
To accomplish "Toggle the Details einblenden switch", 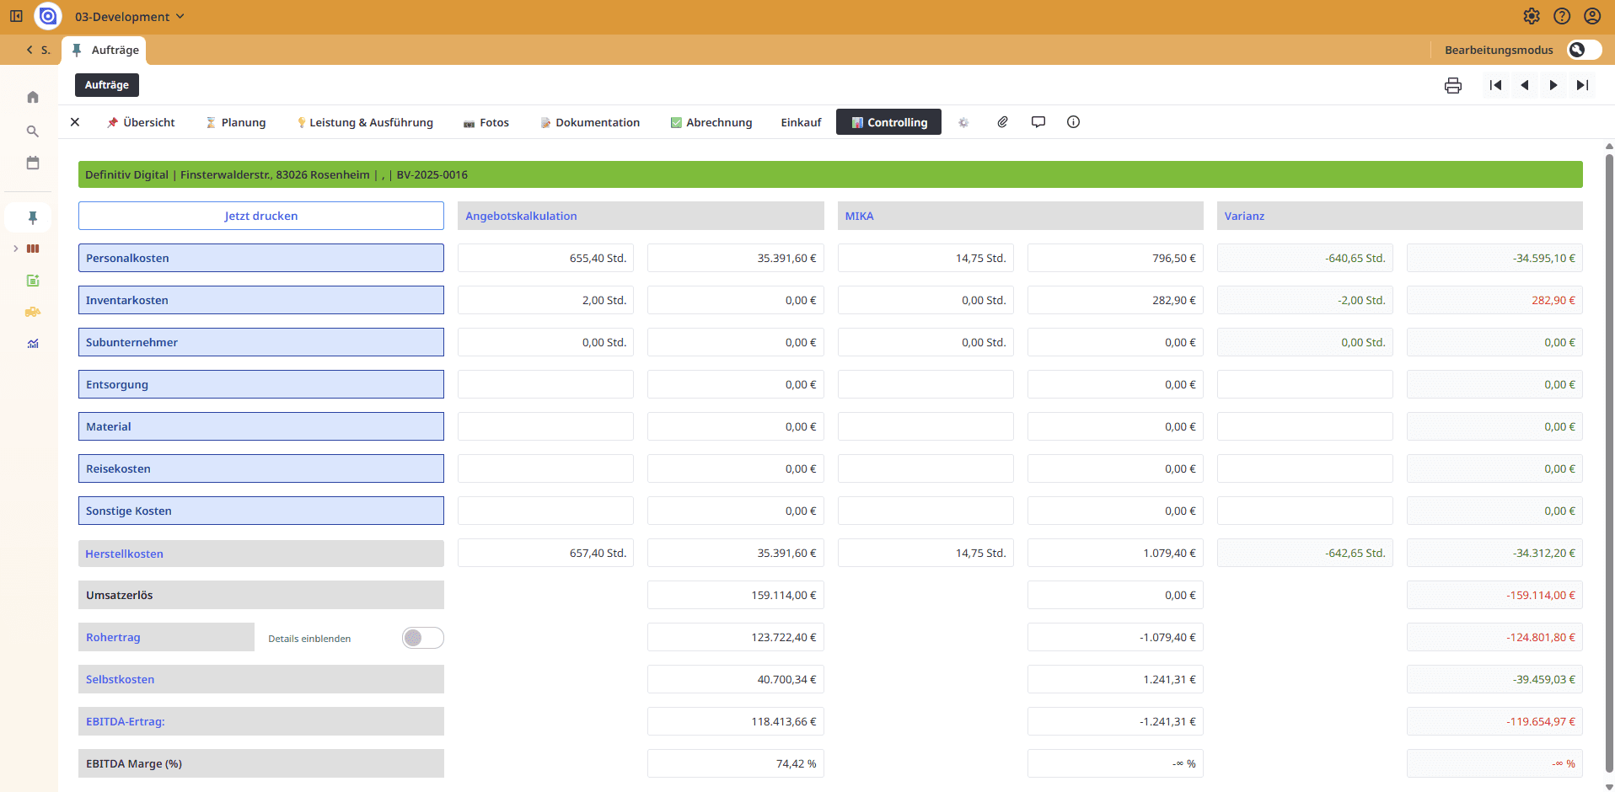I will tap(422, 638).
